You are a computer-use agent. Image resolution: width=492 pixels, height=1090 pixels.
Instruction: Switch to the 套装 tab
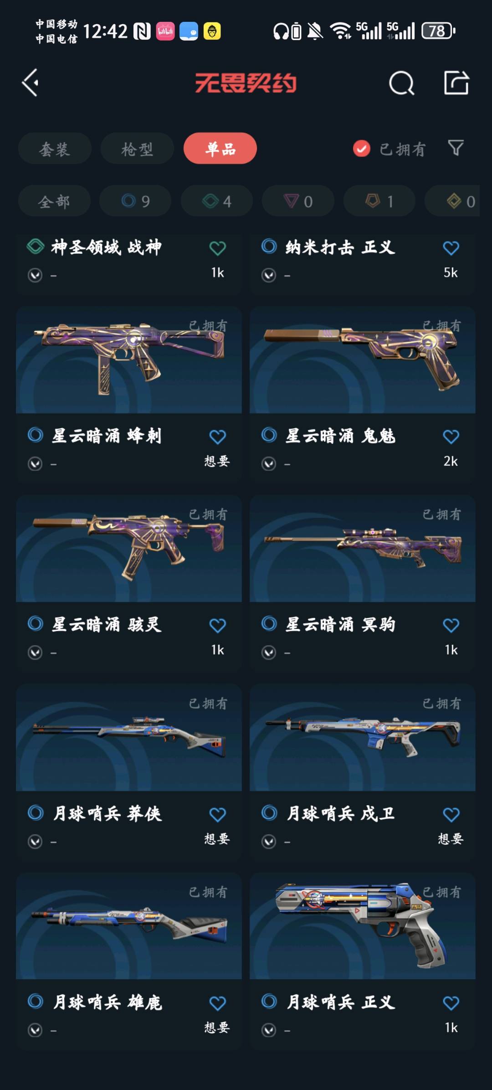pyautogui.click(x=55, y=149)
